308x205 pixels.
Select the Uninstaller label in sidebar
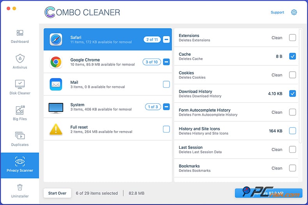coord(20,196)
